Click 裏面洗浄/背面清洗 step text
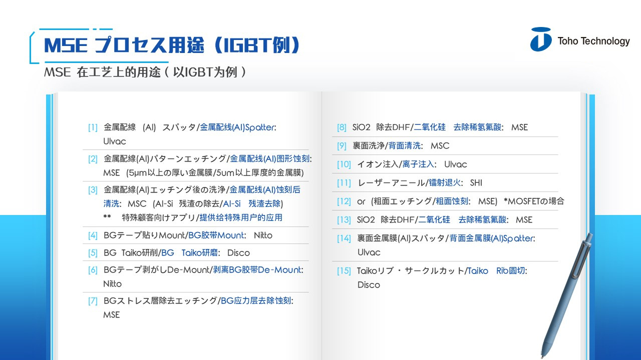This screenshot has width=641, height=360. [x=386, y=146]
